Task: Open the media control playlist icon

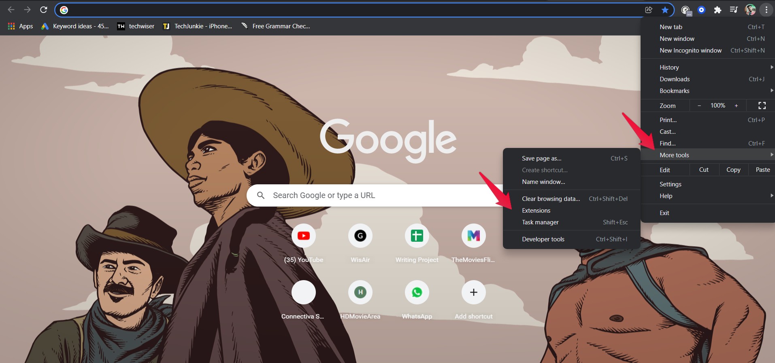Action: pos(734,10)
